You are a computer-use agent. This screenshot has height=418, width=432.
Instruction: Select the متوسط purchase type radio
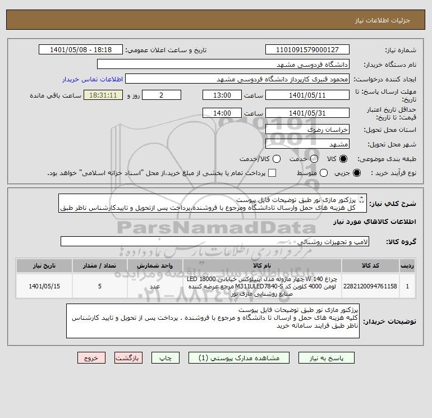[324, 173]
